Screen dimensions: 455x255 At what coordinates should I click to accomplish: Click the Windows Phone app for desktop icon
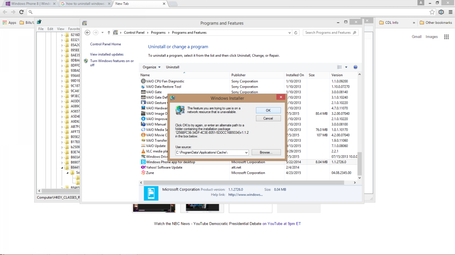click(x=143, y=162)
